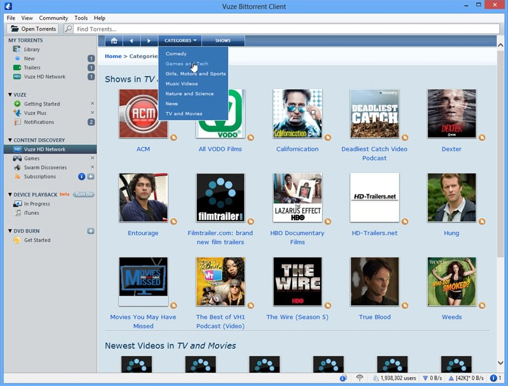Go to the Home icon in navigation bar

click(x=114, y=41)
